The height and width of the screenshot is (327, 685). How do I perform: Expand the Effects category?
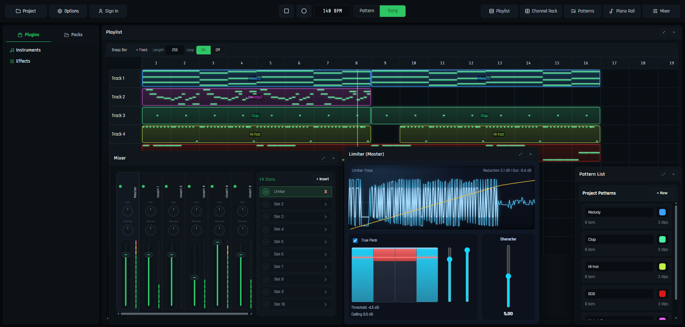pos(20,61)
